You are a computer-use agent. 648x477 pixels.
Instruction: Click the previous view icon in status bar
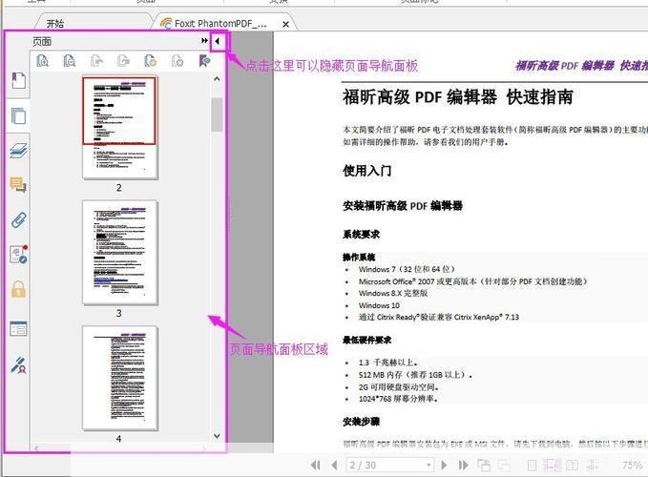coord(484,465)
